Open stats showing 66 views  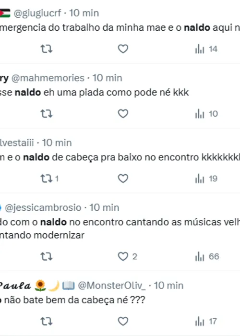point(207,256)
